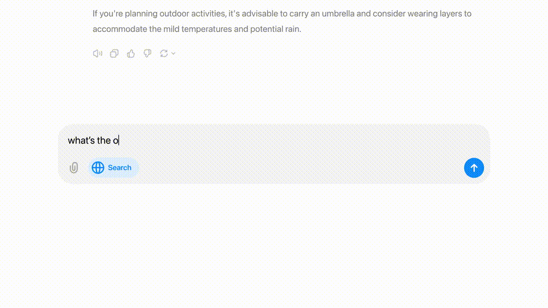Click the globe icon in the Search pill
This screenshot has width=548, height=308.
pos(98,168)
